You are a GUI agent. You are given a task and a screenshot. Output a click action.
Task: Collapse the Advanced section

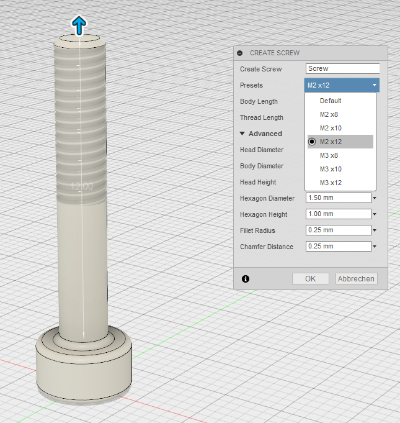pos(242,134)
